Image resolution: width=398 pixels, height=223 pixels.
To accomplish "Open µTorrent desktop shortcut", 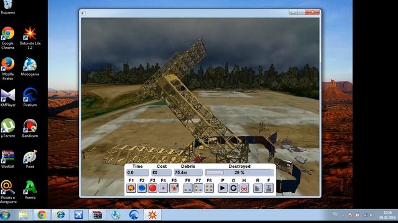I will click(x=7, y=128).
